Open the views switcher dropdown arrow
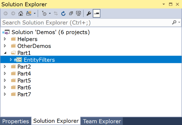The width and height of the screenshot is (182, 125). (x=34, y=14)
